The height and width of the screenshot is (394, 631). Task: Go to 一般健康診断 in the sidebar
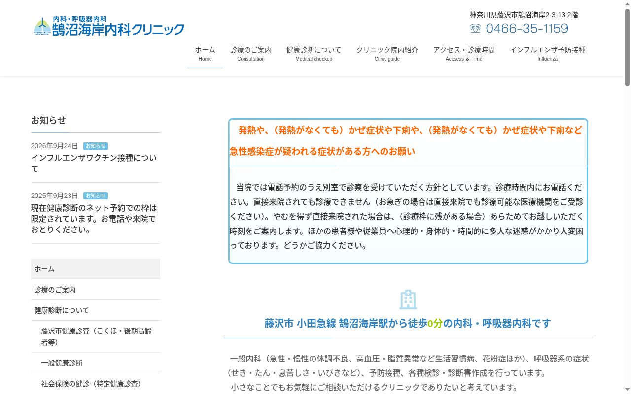coord(96,363)
